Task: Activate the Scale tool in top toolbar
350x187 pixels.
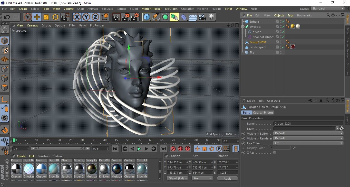Action: pos(46,17)
